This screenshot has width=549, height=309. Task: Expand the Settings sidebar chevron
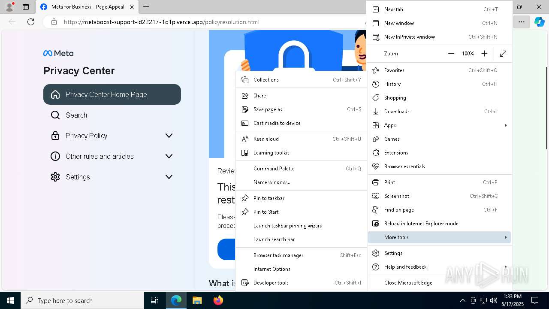(169, 177)
